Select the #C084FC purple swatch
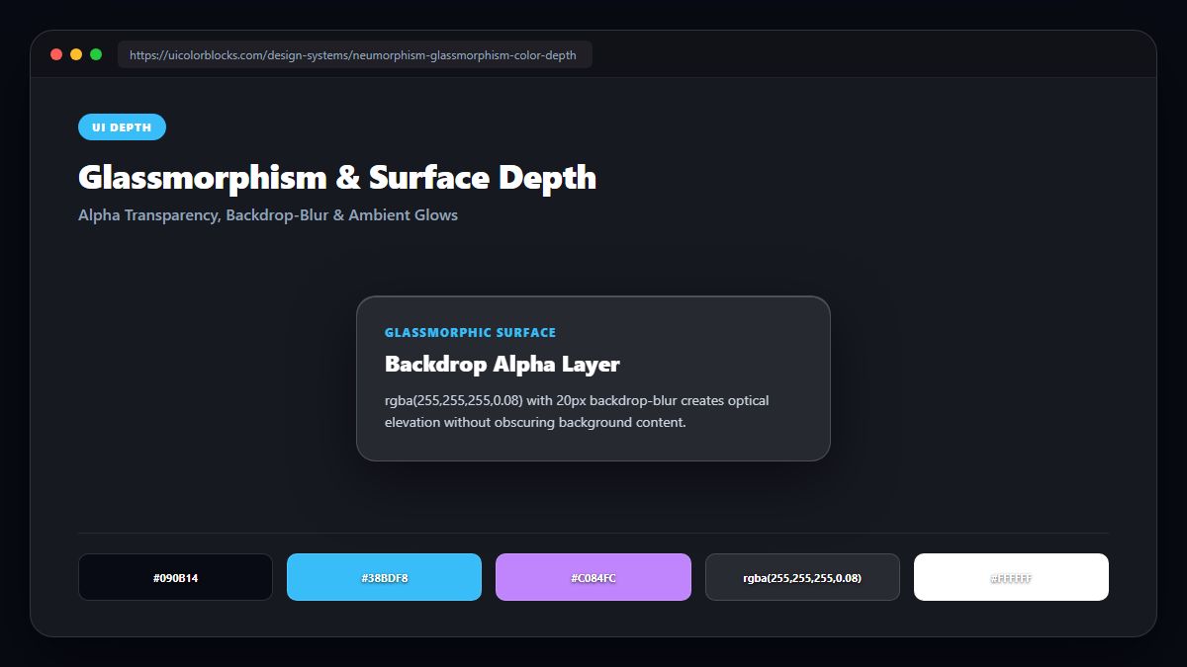The width and height of the screenshot is (1187, 667). point(593,577)
